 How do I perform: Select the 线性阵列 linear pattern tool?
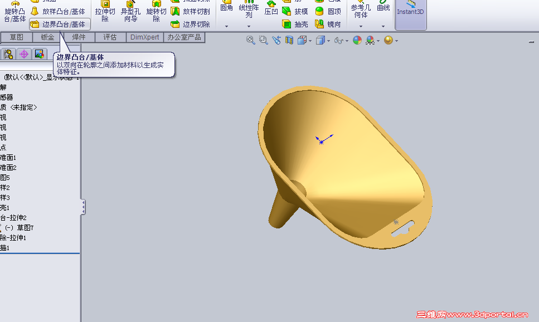pyautogui.click(x=249, y=11)
